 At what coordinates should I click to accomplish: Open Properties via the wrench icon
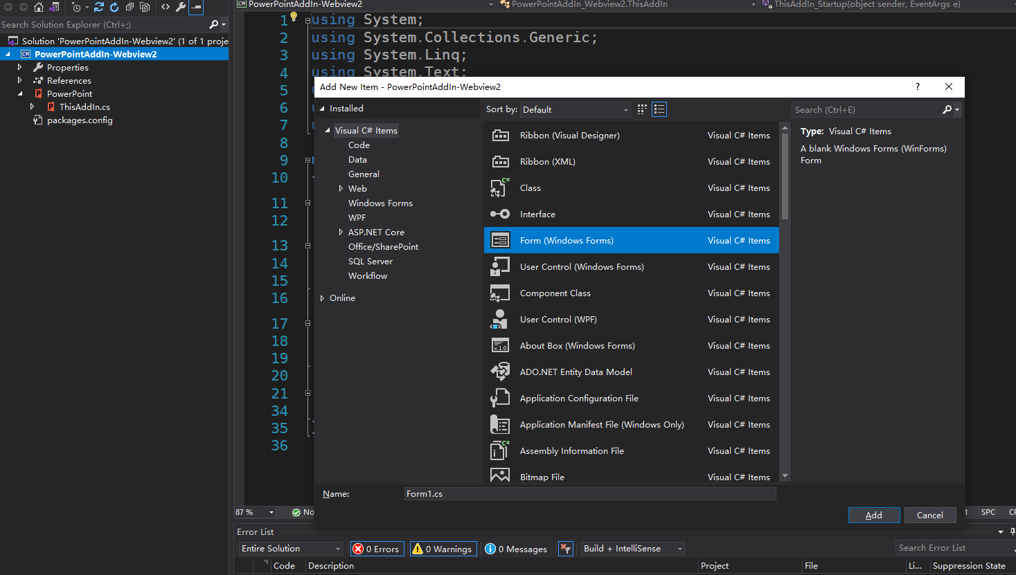tap(181, 7)
